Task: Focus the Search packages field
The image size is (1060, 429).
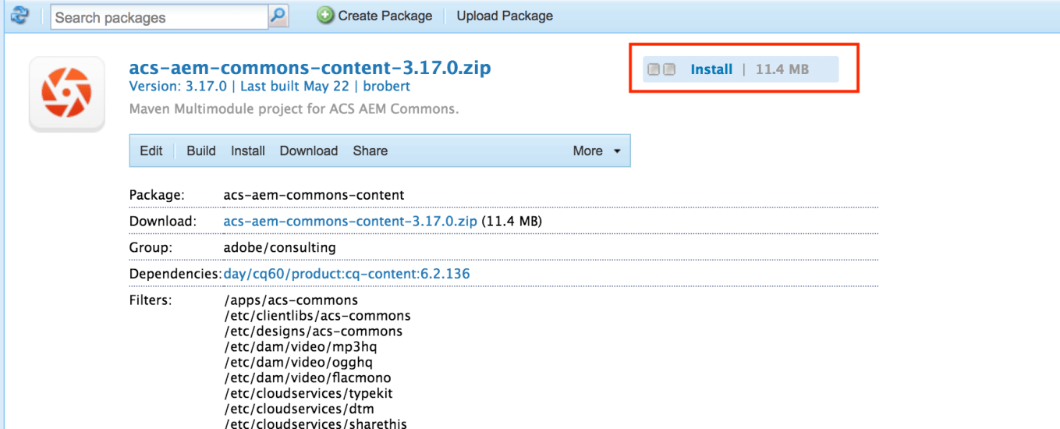Action: tap(159, 16)
